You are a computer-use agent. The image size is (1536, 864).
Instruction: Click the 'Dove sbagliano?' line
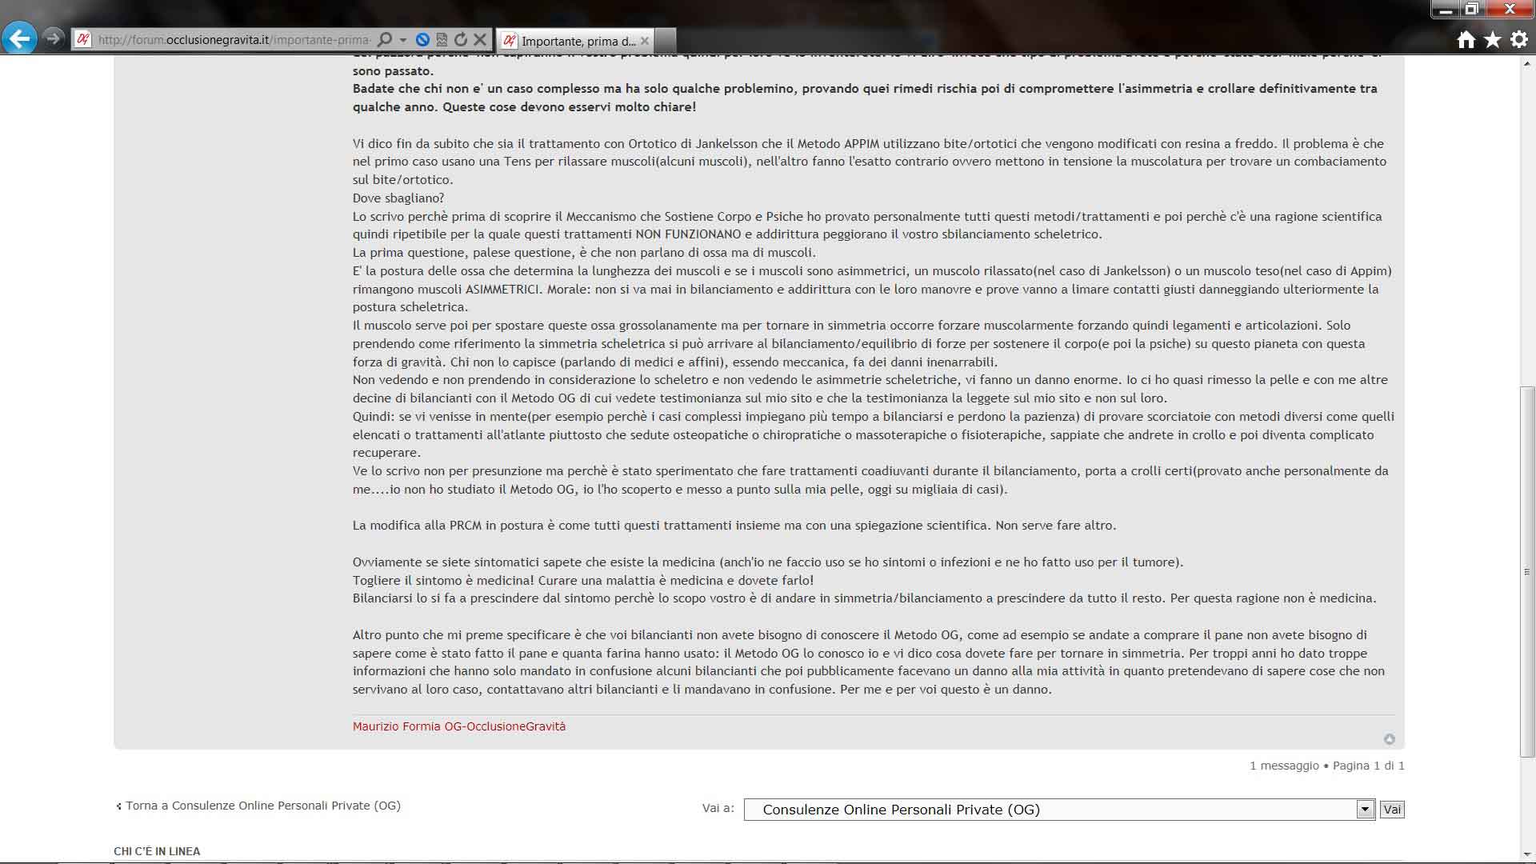click(x=398, y=198)
